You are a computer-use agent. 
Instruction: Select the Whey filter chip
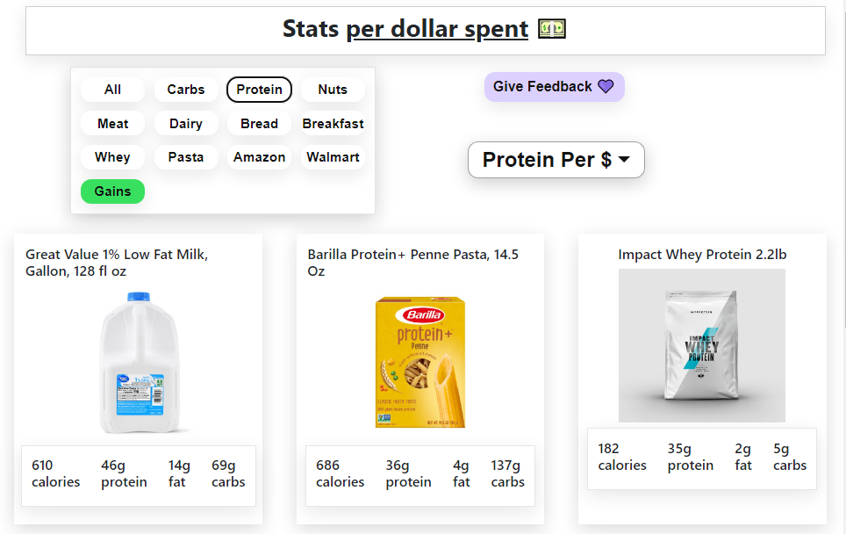click(112, 157)
